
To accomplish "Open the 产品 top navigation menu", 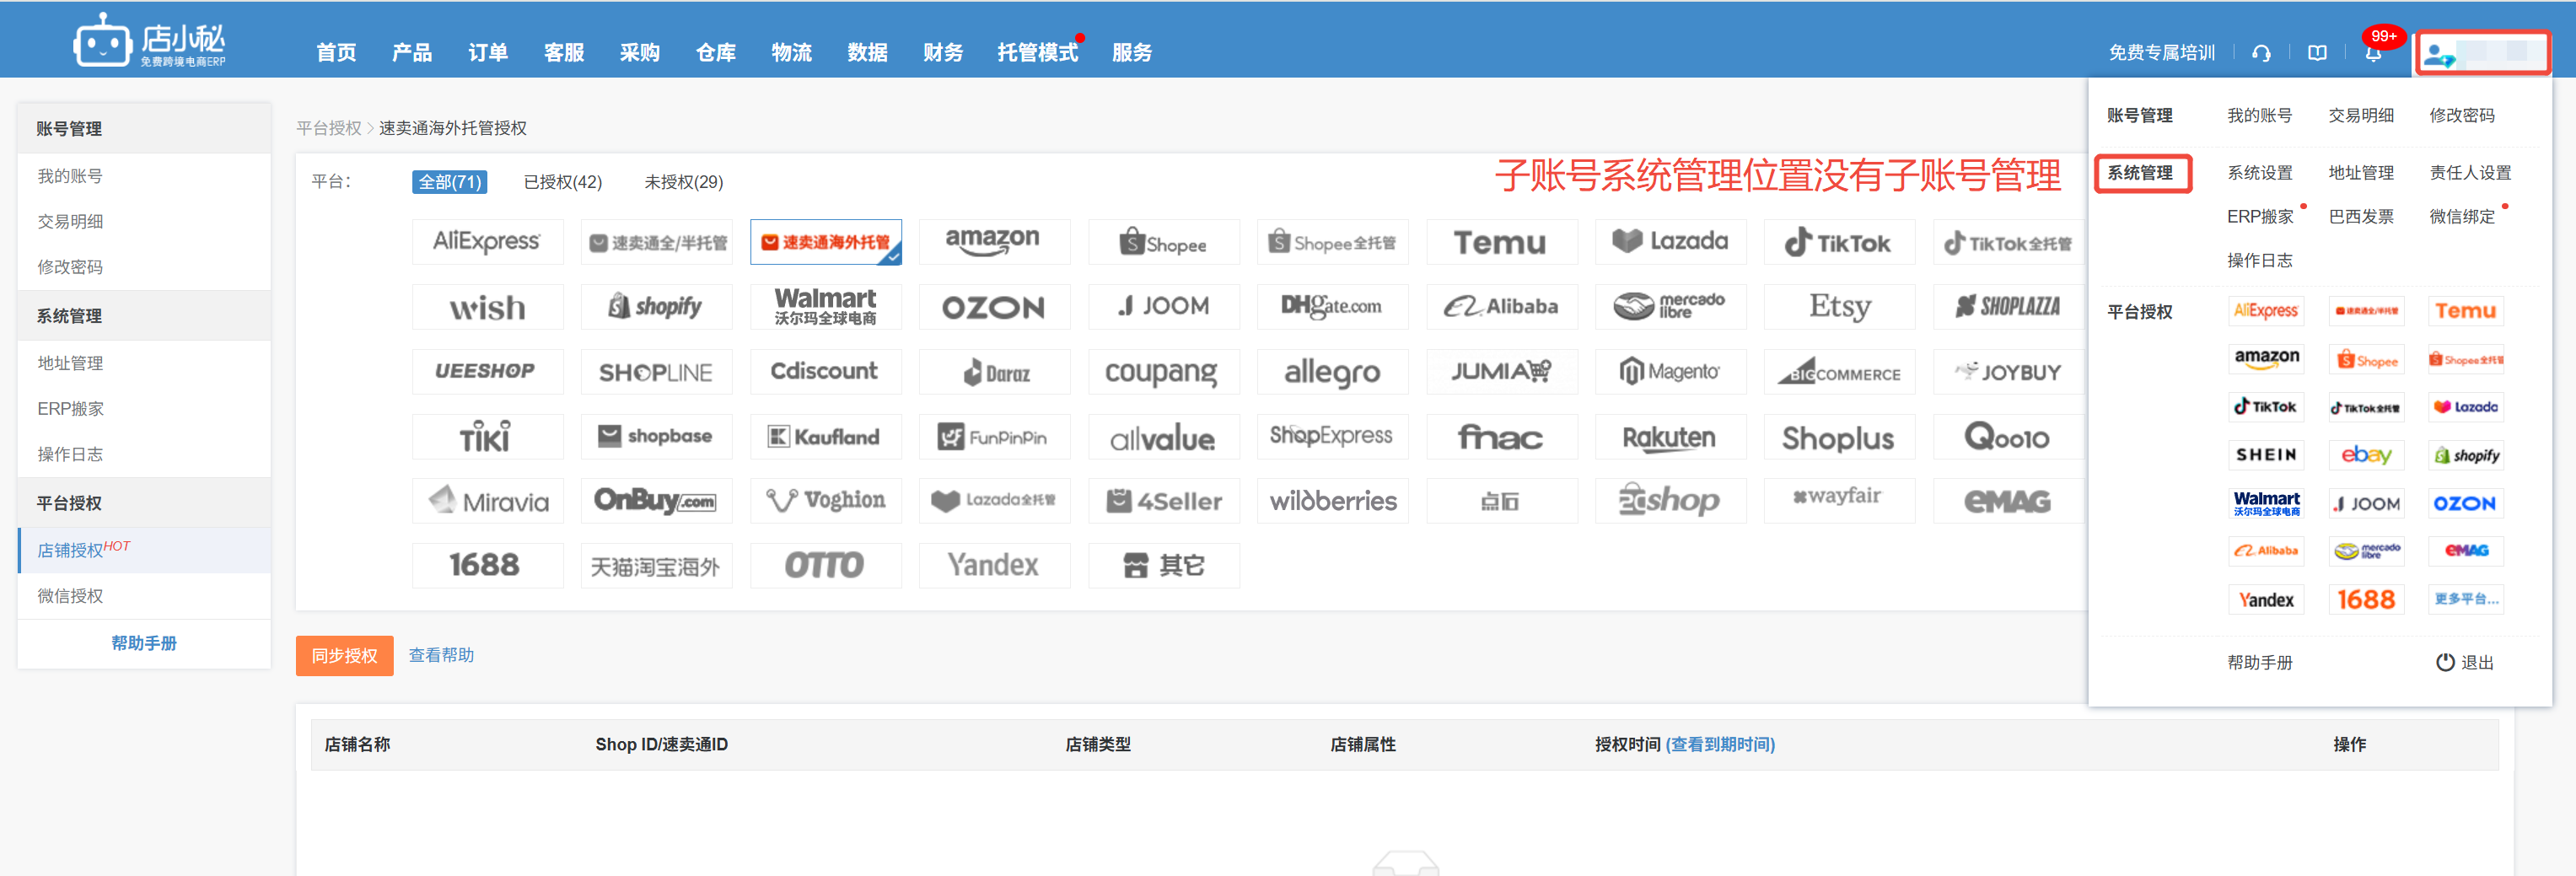I will click(412, 53).
